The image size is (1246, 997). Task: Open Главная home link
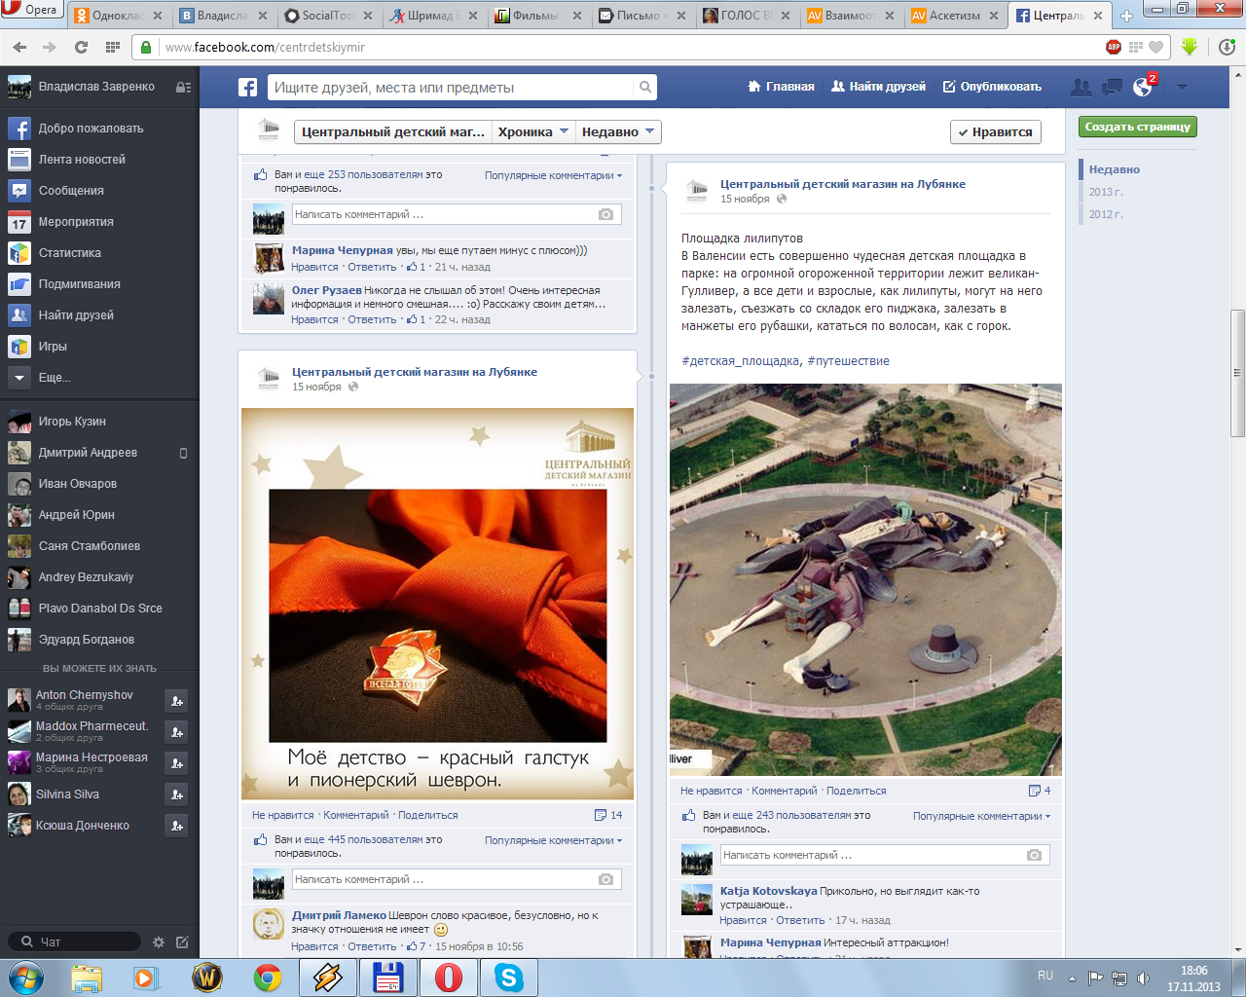click(x=781, y=87)
